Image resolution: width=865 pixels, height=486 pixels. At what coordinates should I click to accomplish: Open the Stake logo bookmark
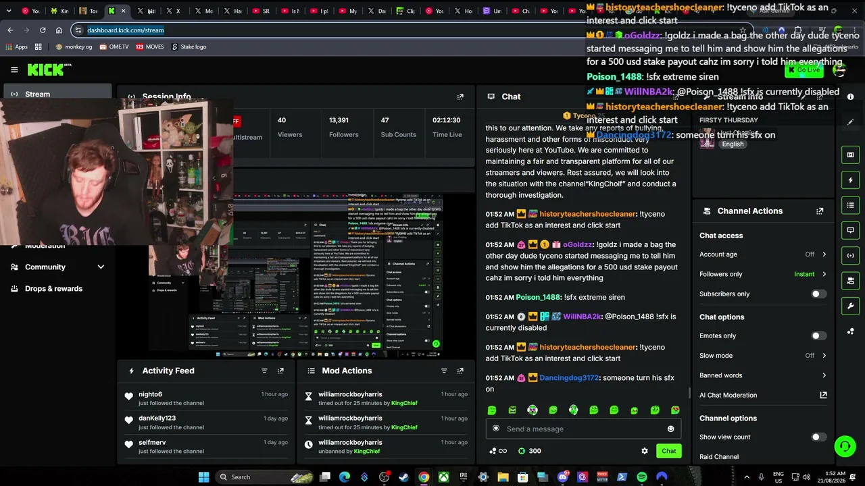(189, 47)
